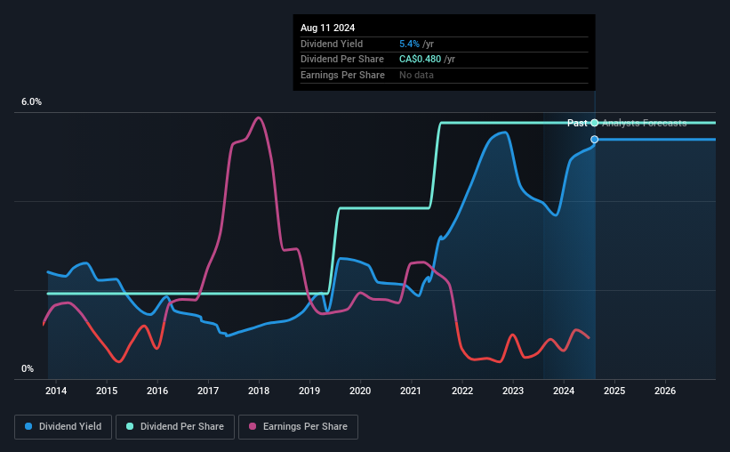730x452 pixels.
Task: Click the 2026 x-axis label
Action: click(665, 391)
